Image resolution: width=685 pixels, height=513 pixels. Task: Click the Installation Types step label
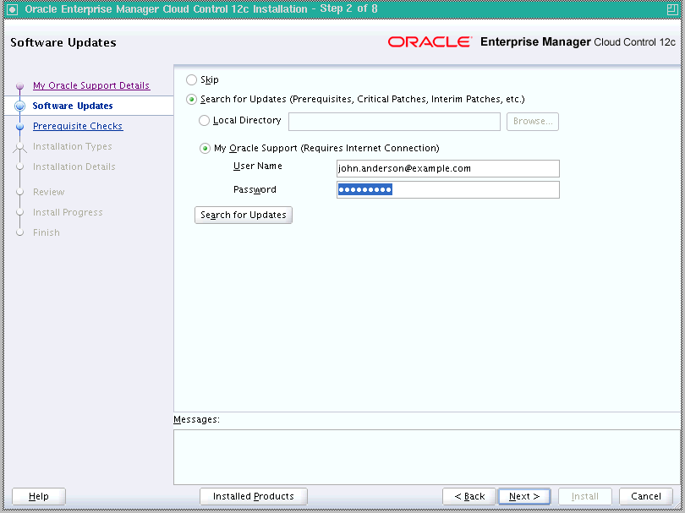[72, 147]
